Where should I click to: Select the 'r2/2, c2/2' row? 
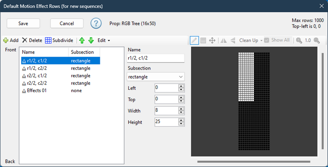point(61,83)
